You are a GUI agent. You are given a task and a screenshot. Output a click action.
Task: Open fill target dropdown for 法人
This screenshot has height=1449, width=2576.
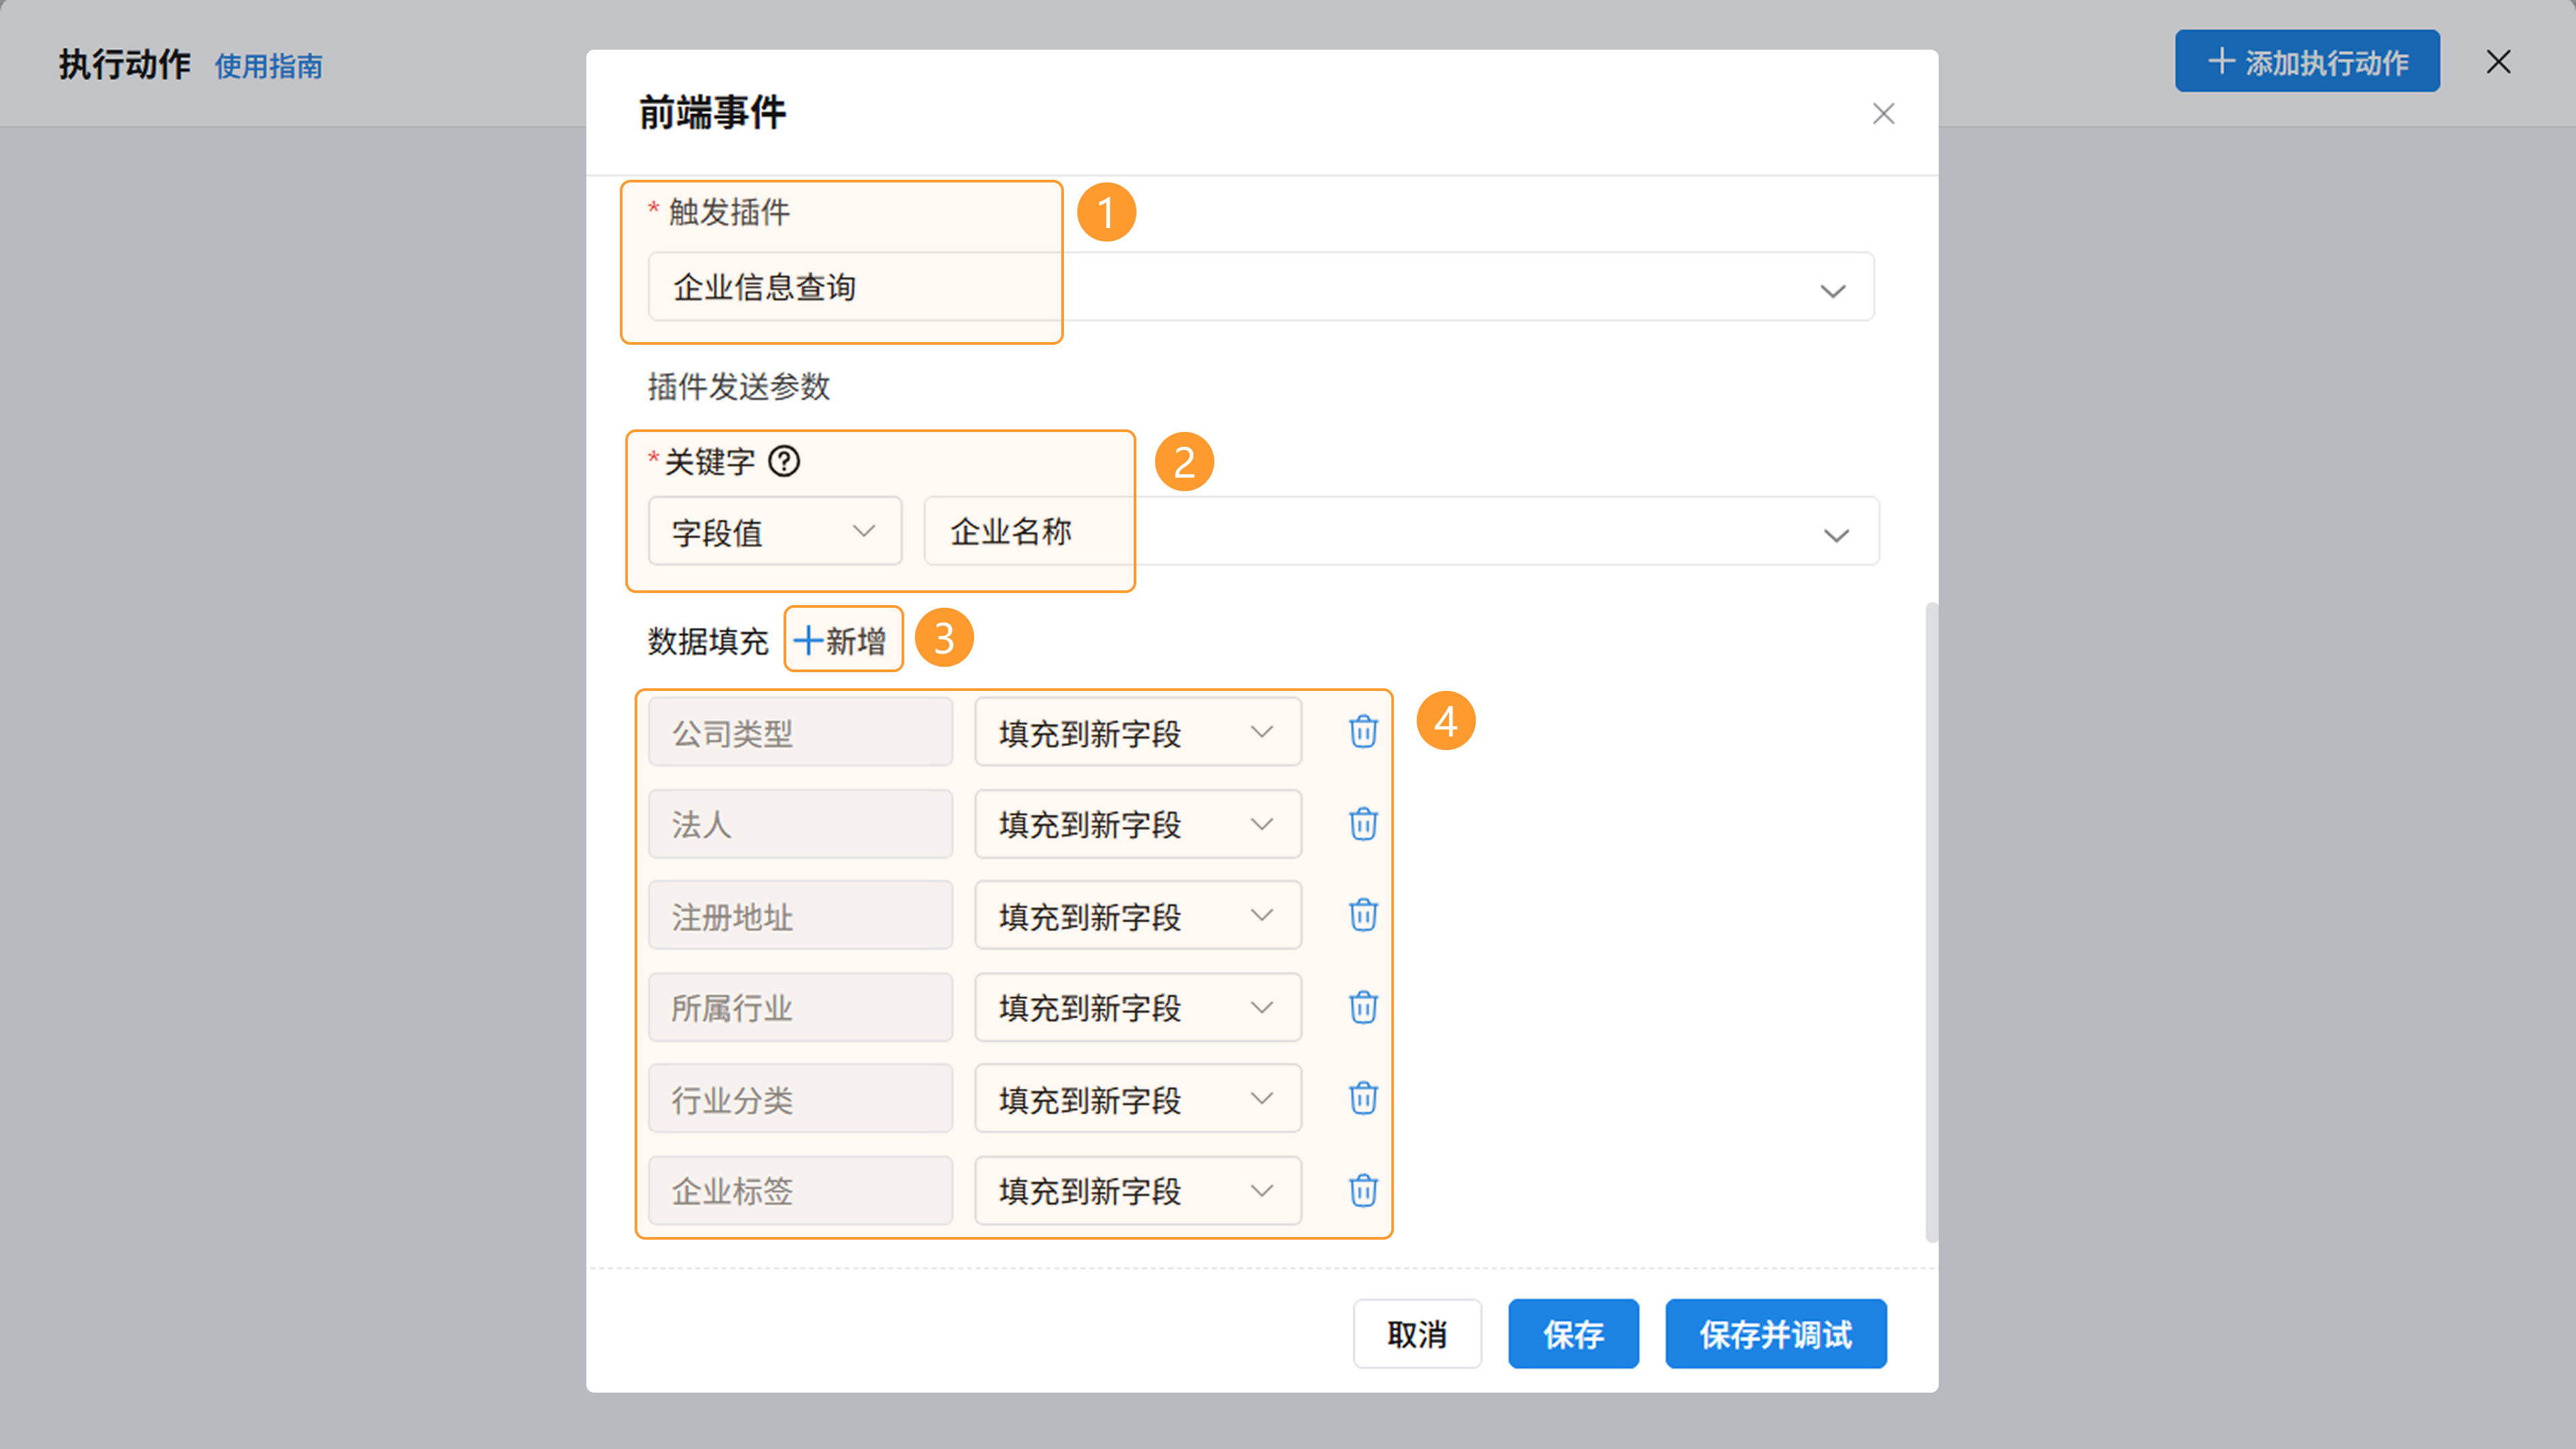click(1137, 824)
